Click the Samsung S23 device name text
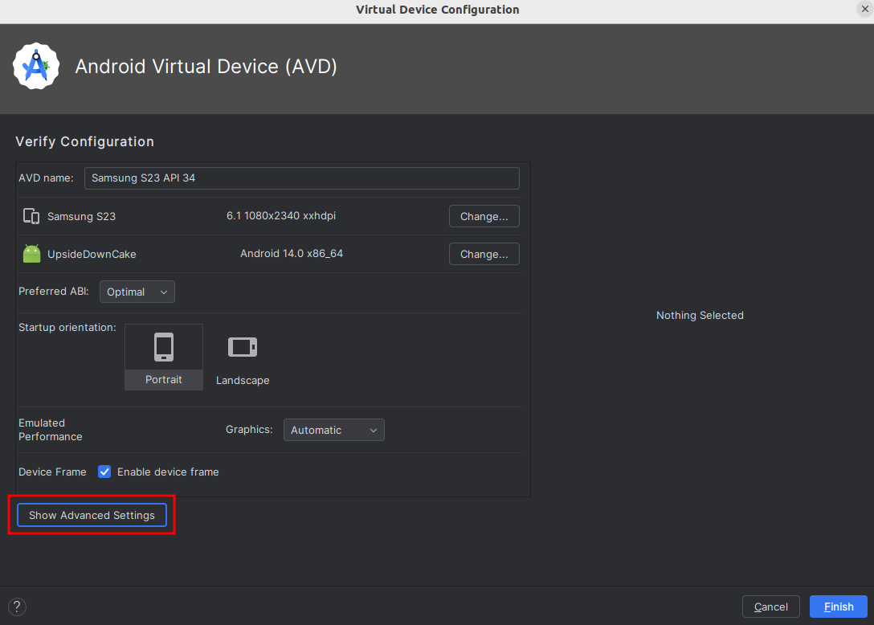The image size is (874, 625). pos(81,216)
